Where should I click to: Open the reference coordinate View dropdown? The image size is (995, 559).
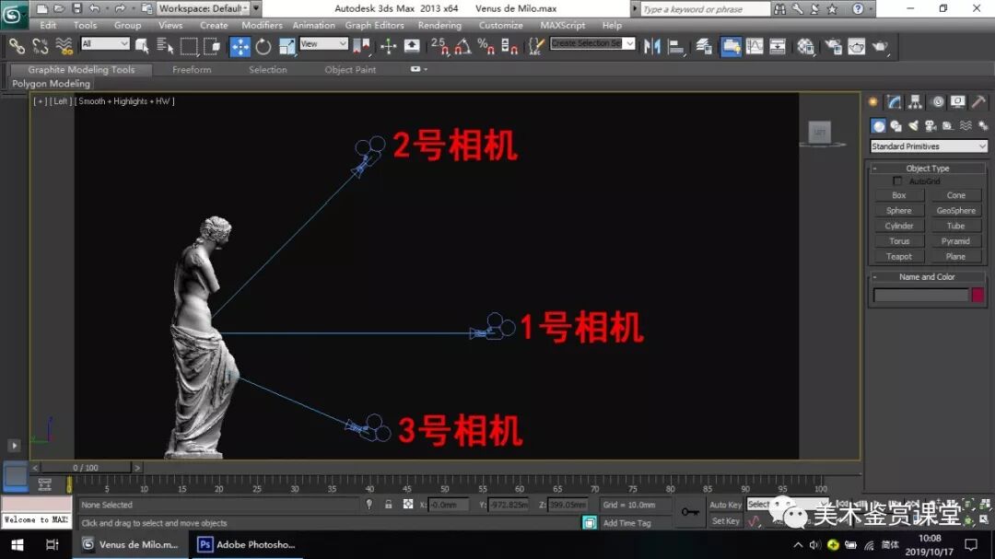(x=323, y=43)
